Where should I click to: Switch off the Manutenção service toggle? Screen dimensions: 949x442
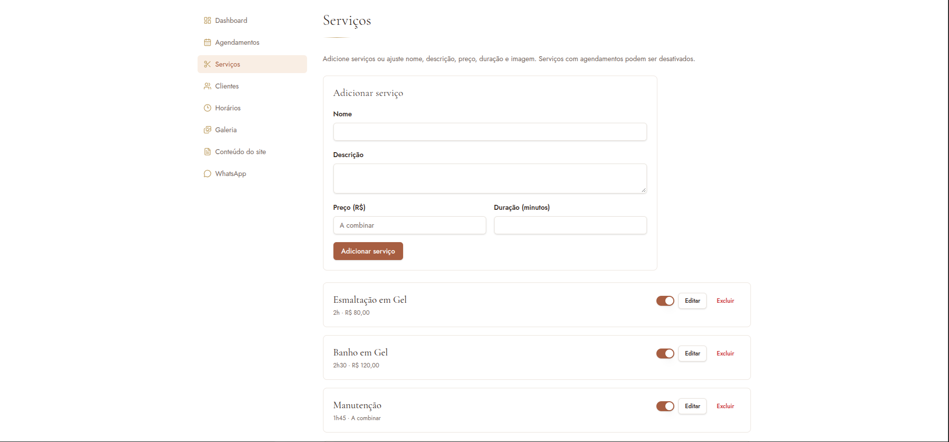click(665, 406)
